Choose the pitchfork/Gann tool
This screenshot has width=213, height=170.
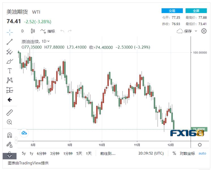tap(10, 52)
